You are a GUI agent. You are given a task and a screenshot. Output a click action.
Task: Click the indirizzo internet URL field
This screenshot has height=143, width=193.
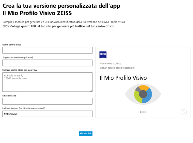47,114
